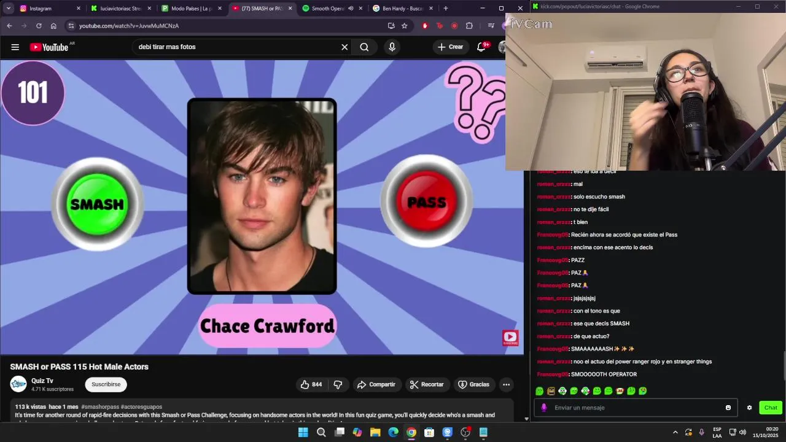This screenshot has height=442, width=786.
Task: Switch to luciavictoriasc Kick stream tab
Action: pos(120,9)
